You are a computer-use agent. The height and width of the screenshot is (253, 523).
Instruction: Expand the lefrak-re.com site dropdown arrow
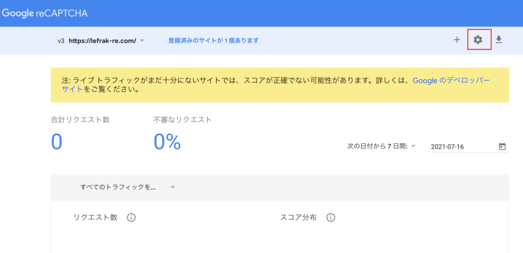tap(142, 41)
